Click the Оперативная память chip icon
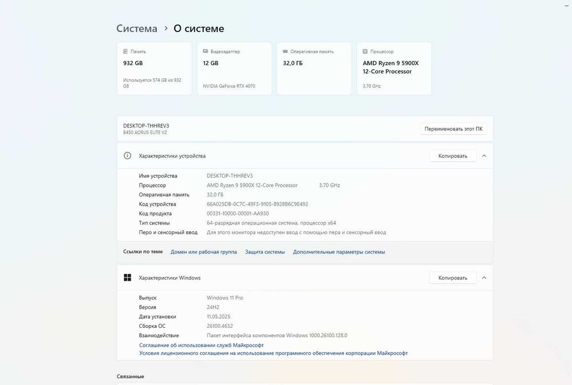572x385 pixels. (x=285, y=51)
